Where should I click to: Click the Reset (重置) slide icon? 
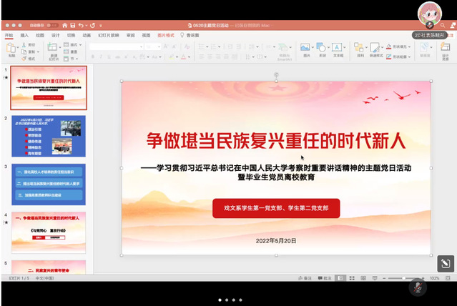click(x=74, y=51)
